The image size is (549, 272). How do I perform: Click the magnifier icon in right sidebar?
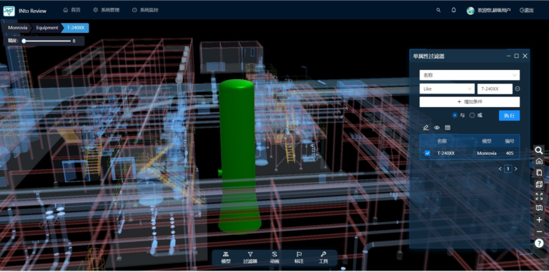539,151
